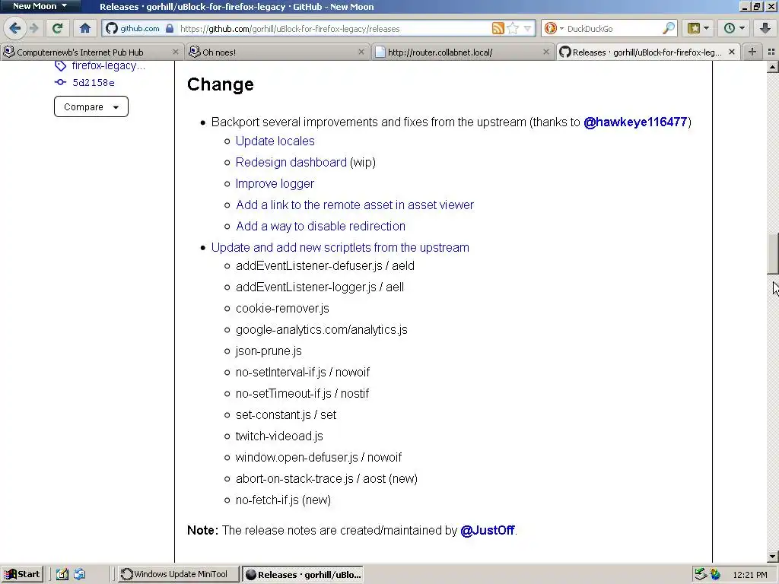Viewport: 779px width, 584px height.
Task: Open the Windows Start menu
Action: click(x=22, y=574)
